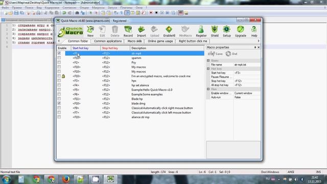Show more tabs with right arrow
The height and width of the screenshot is (184, 327).
259,41
